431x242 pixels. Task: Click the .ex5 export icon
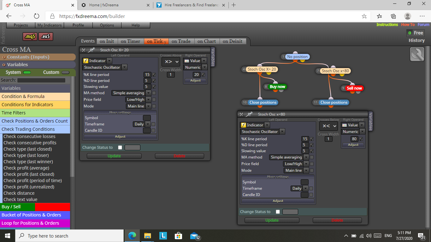(46, 37)
